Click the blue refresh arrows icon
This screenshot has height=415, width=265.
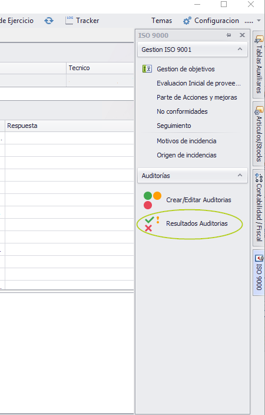[49, 21]
